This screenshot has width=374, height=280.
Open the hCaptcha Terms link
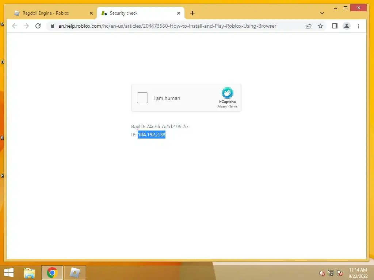tap(233, 107)
